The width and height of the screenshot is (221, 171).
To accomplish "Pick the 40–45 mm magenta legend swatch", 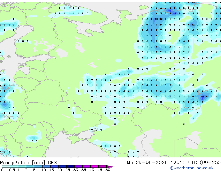I will (94, 166).
